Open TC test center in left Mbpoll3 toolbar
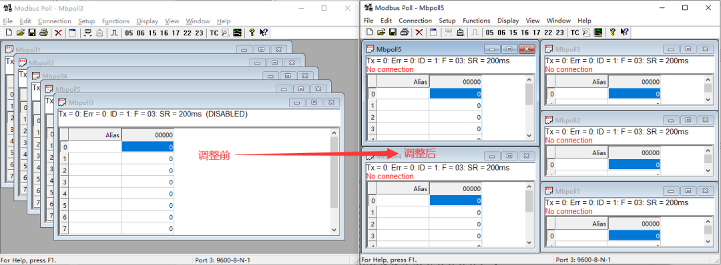 214,33
